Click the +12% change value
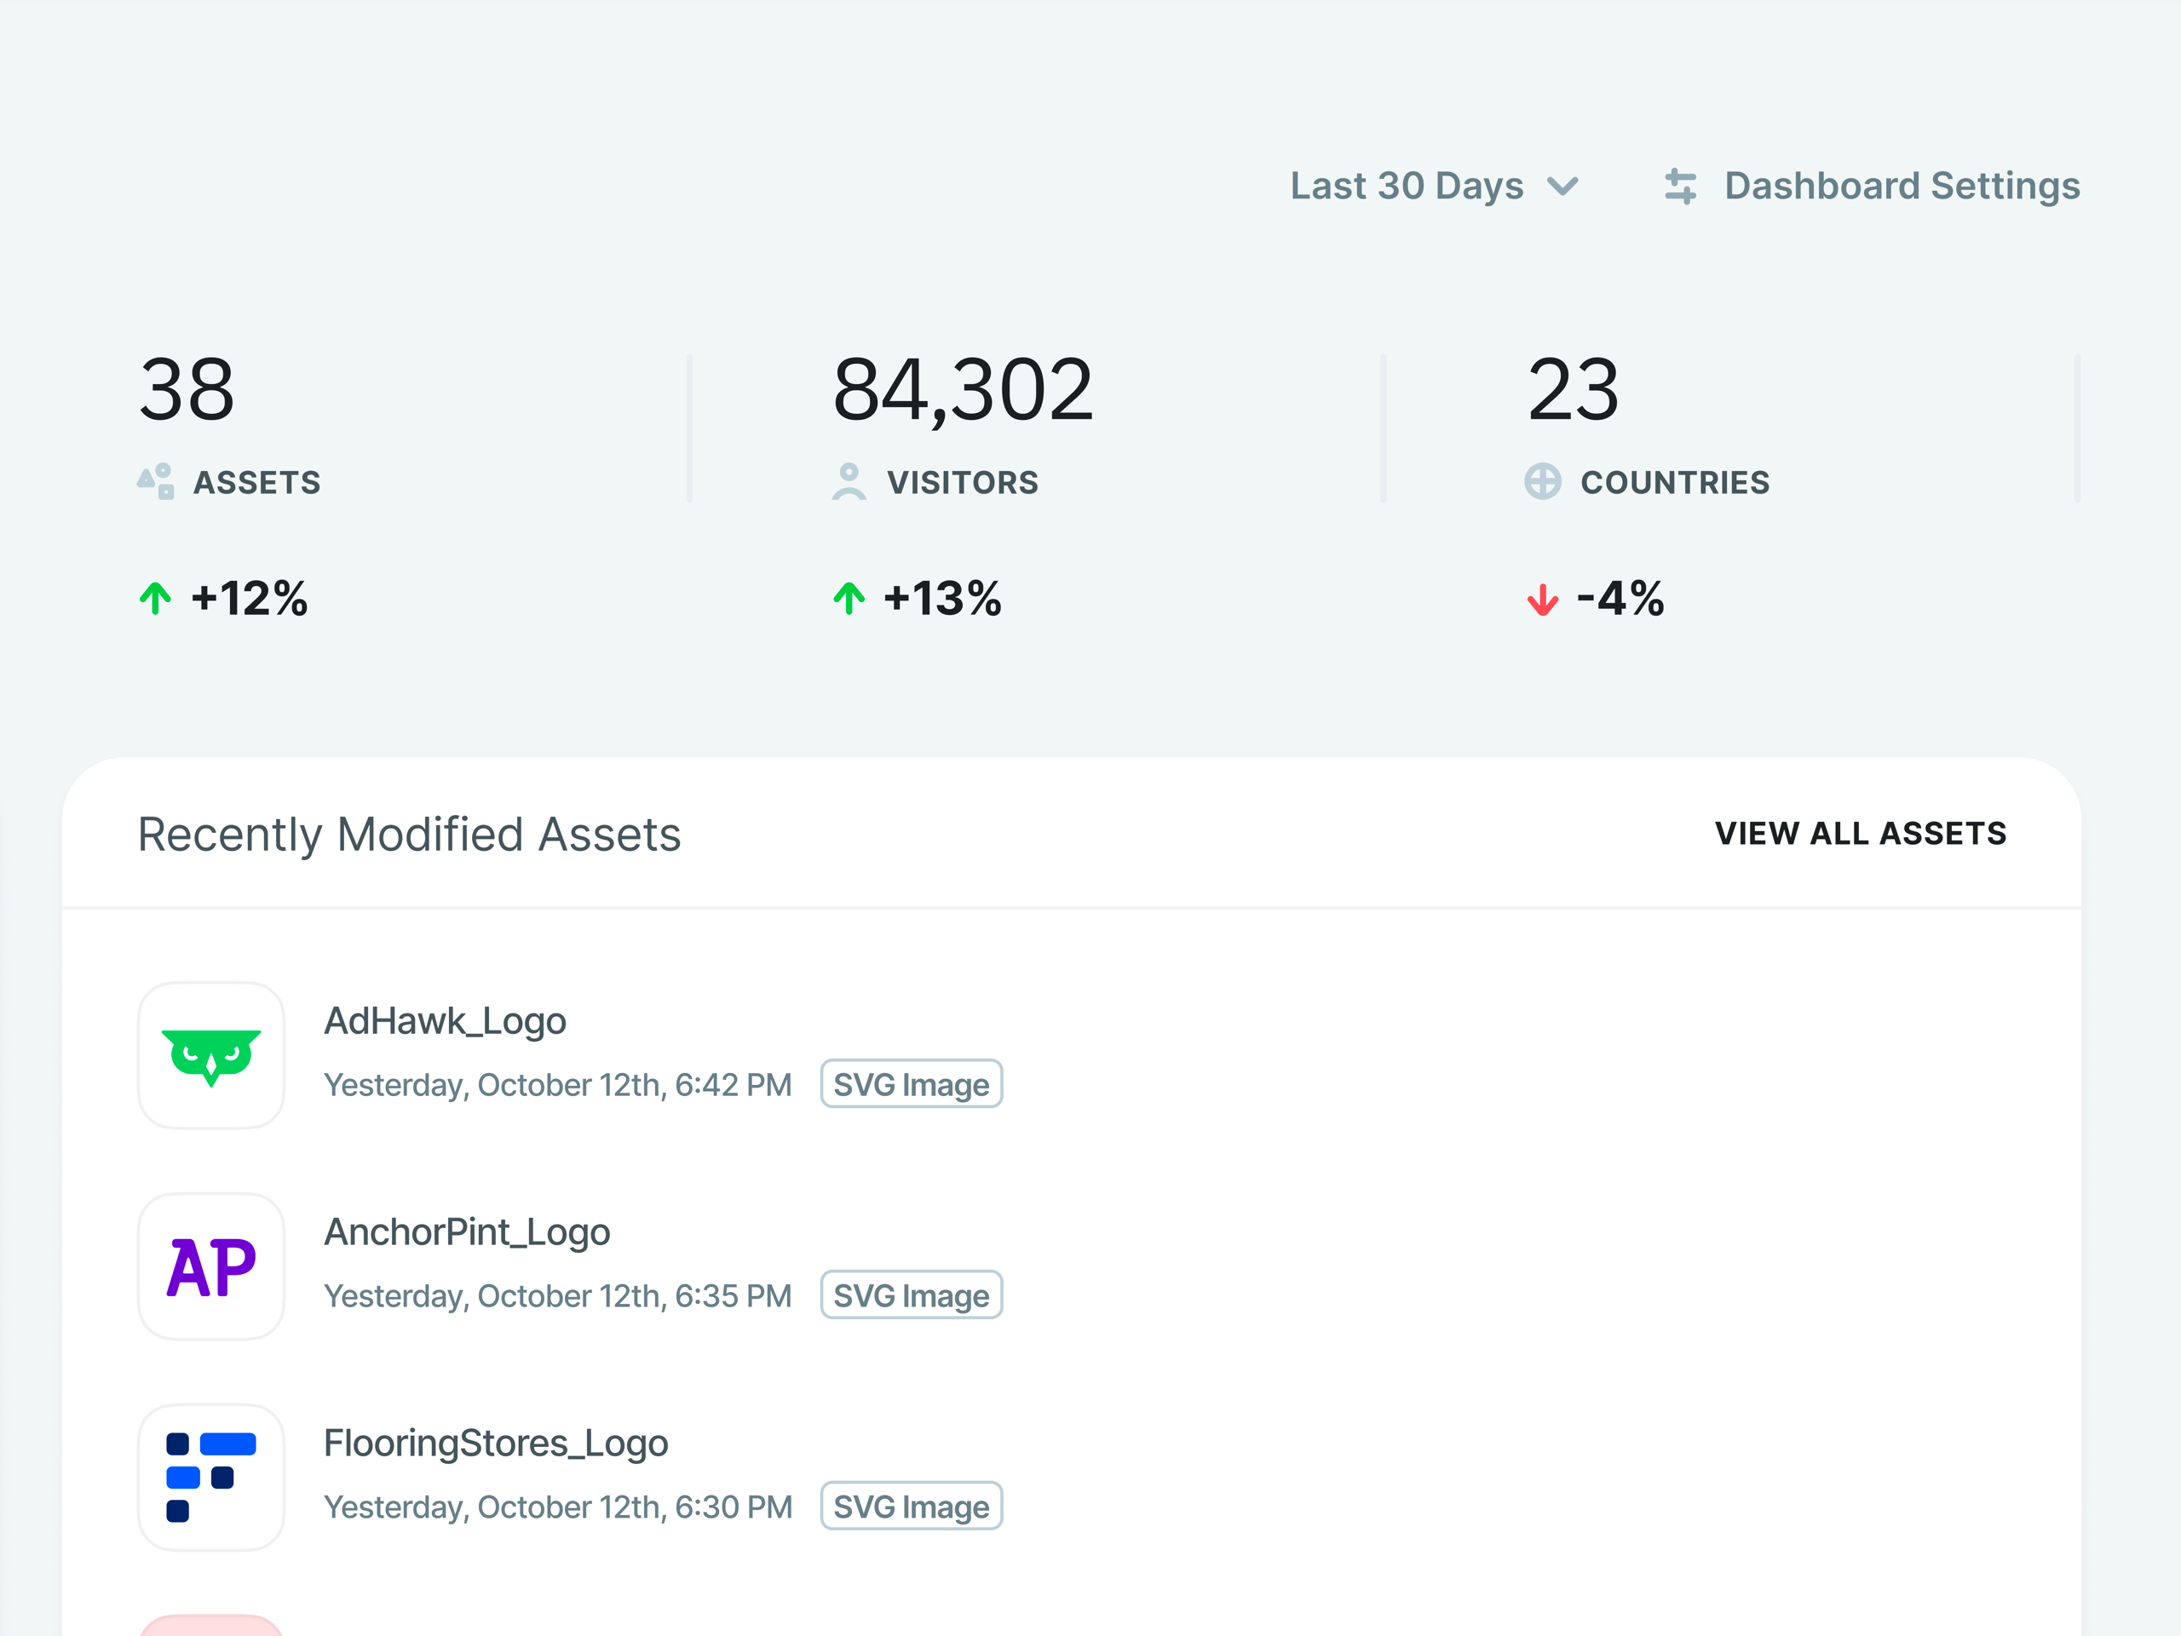This screenshot has width=2181, height=1636. point(250,600)
